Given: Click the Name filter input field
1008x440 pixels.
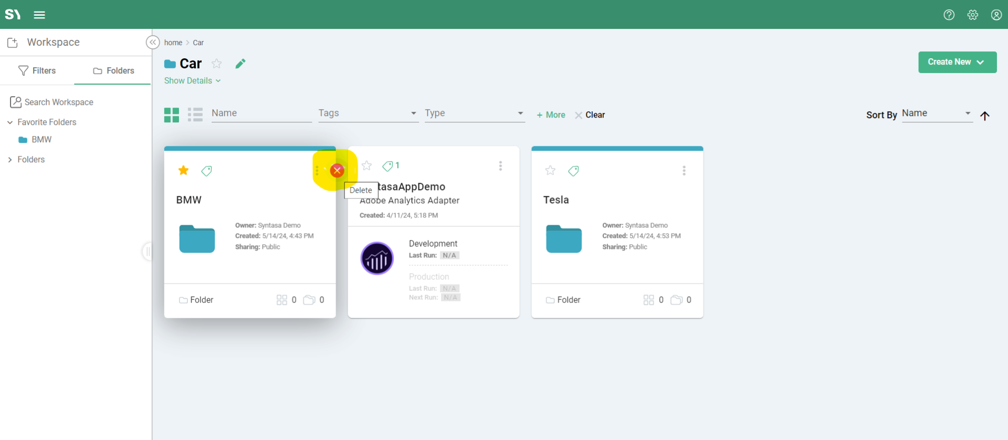Looking at the screenshot, I should click(x=261, y=113).
